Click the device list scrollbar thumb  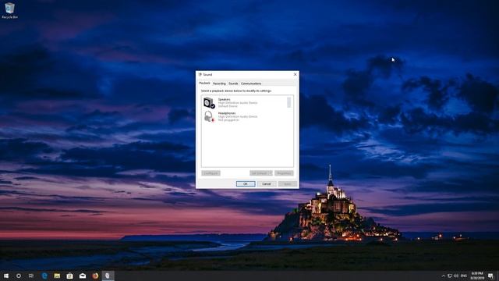(289, 102)
